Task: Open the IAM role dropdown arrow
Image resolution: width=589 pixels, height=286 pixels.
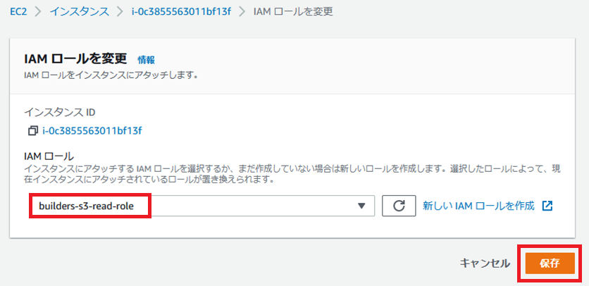Action: (x=361, y=206)
